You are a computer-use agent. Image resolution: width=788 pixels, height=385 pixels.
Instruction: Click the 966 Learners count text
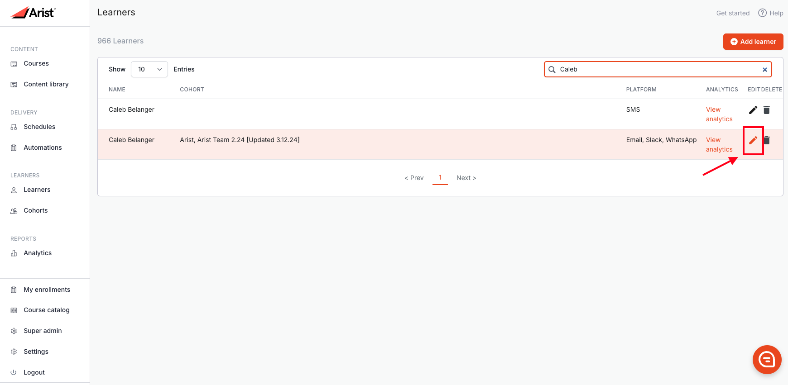[x=120, y=41]
